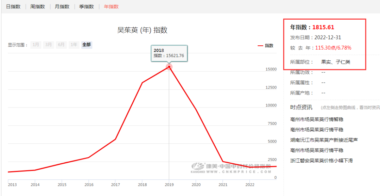Click the release date 2022-12-31
The image size is (380, 196).
(328, 38)
